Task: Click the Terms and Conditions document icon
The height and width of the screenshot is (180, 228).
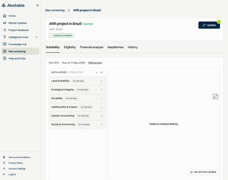Action: click(4, 157)
